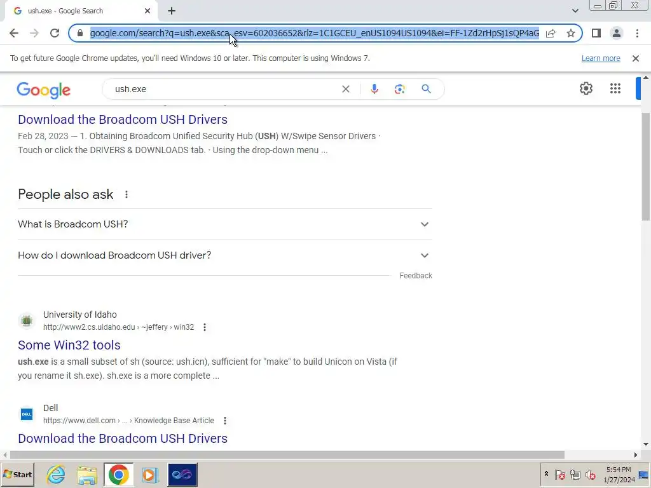Open the muted volume tray icon
The height and width of the screenshot is (488, 651).
click(590, 474)
